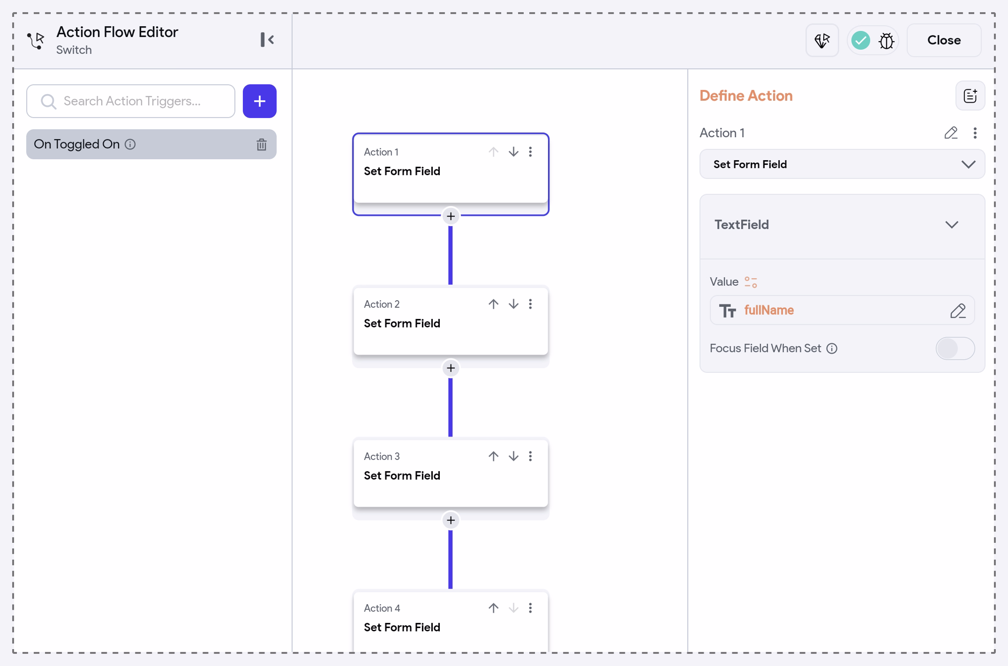Viewport: 1008px width, 666px height.
Task: Enable Focus Field When Set toggle
Action: pyautogui.click(x=955, y=348)
